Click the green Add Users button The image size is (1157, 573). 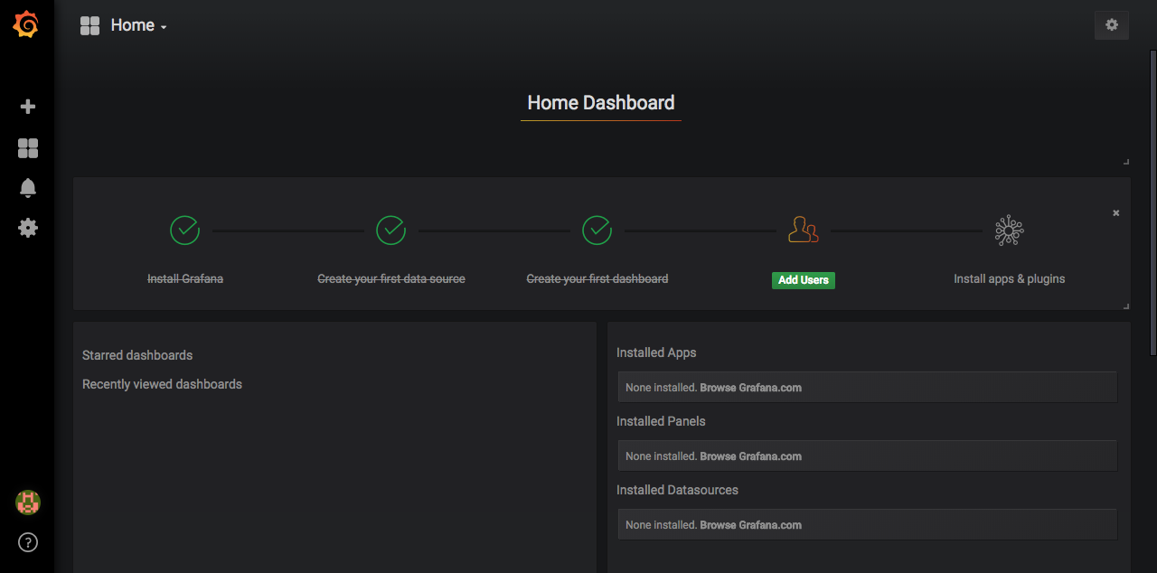click(804, 280)
